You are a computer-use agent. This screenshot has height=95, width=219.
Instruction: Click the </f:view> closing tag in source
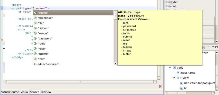tap(25, 54)
